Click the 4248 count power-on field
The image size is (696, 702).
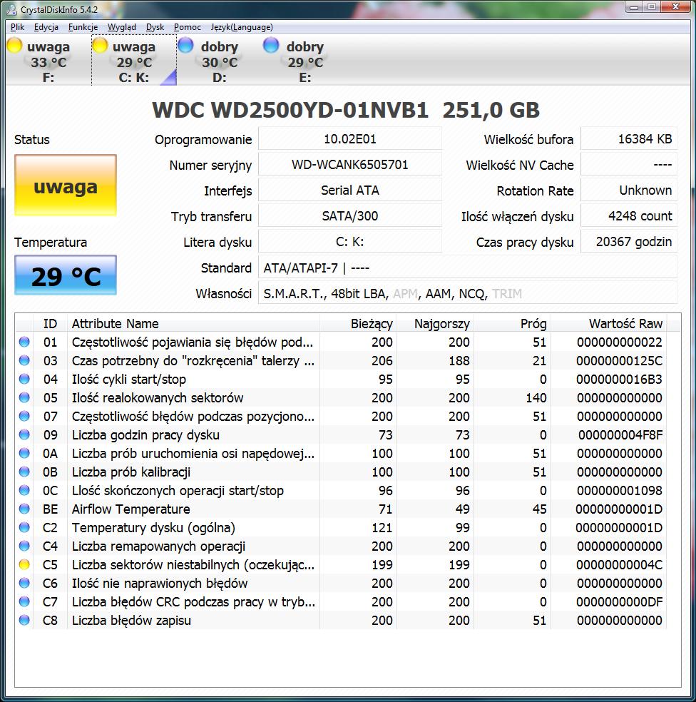(629, 215)
